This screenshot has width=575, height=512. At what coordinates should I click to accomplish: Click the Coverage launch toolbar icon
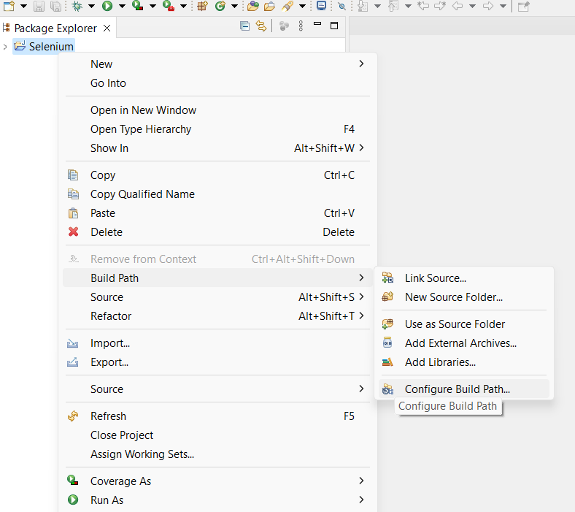tap(137, 6)
